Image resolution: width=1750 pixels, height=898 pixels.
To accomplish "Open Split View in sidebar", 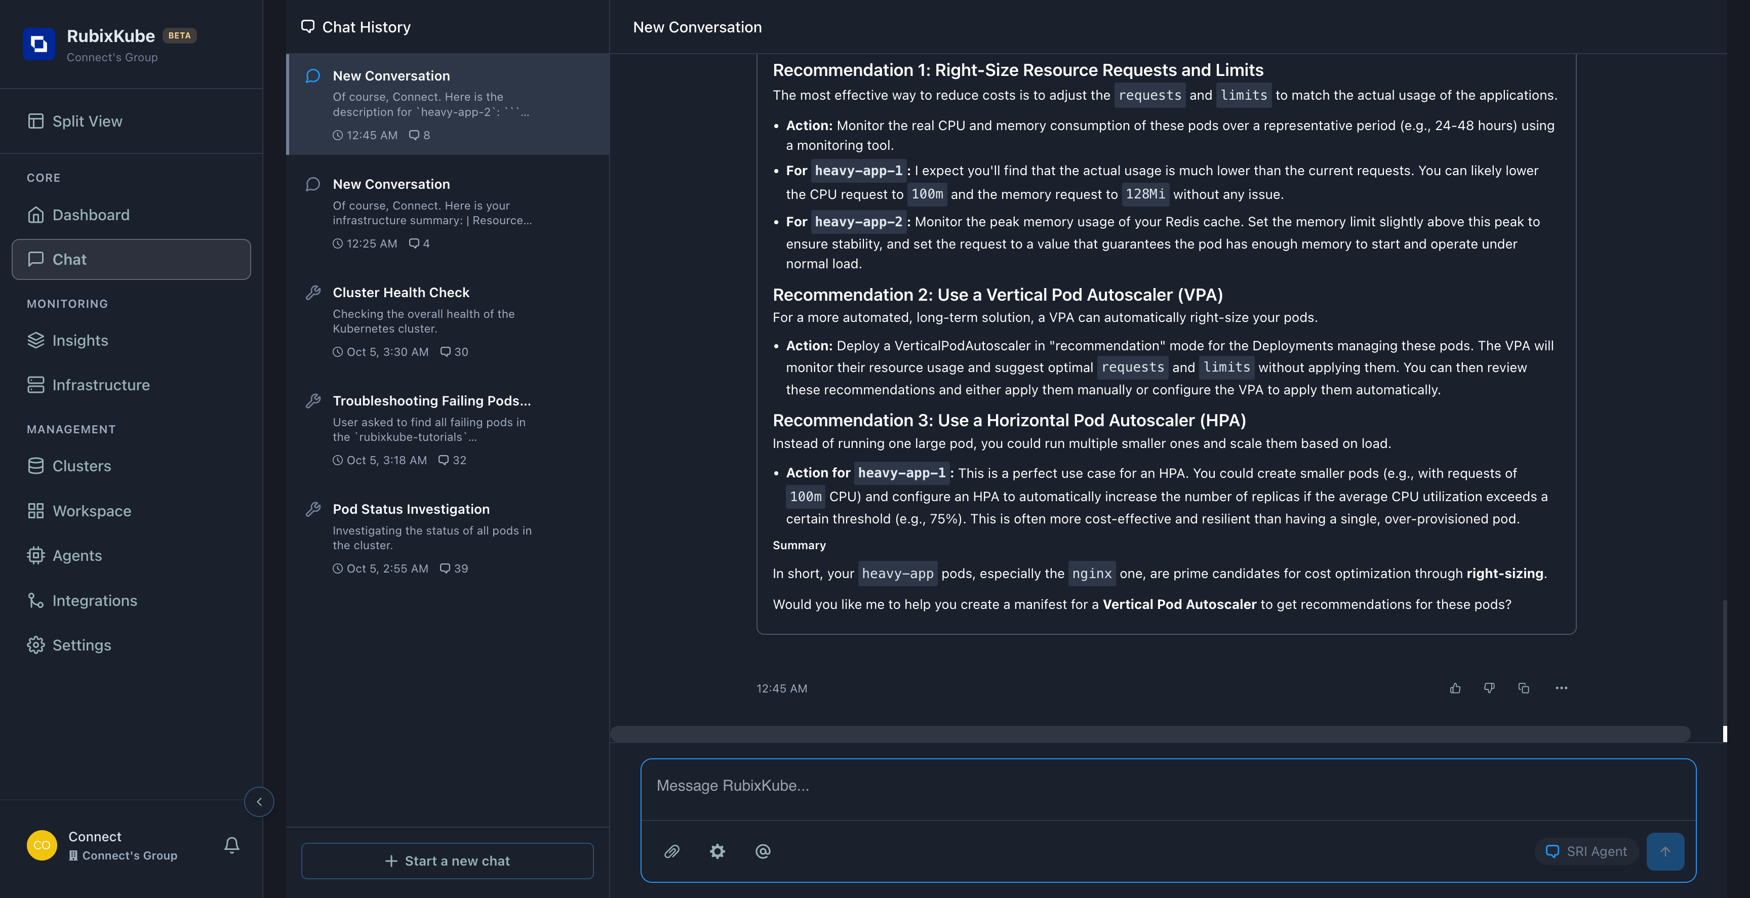I will pyautogui.click(x=87, y=121).
